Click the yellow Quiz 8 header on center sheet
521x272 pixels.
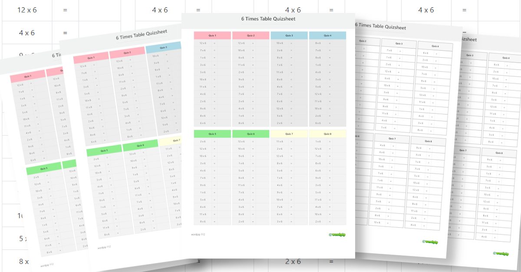pyautogui.click(x=327, y=134)
